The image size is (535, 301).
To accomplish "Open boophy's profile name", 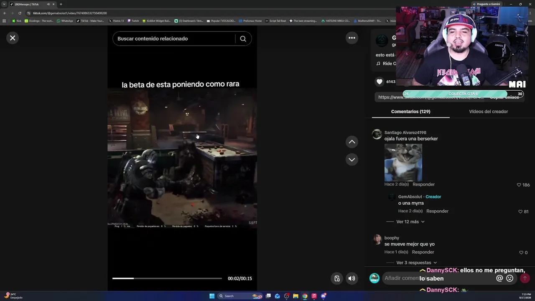I will (x=392, y=238).
